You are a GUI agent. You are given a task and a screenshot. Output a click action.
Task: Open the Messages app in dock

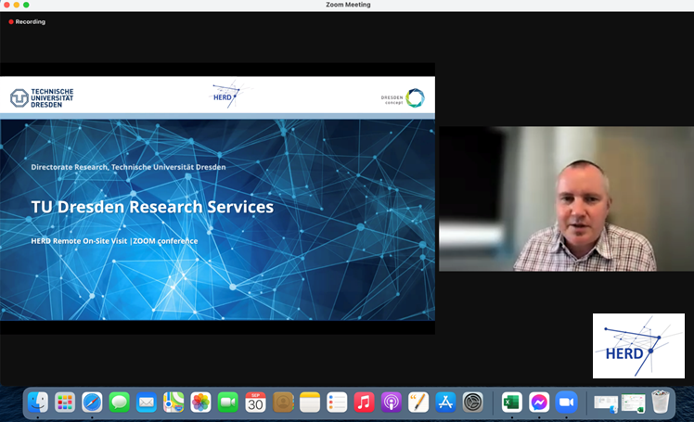(x=119, y=403)
